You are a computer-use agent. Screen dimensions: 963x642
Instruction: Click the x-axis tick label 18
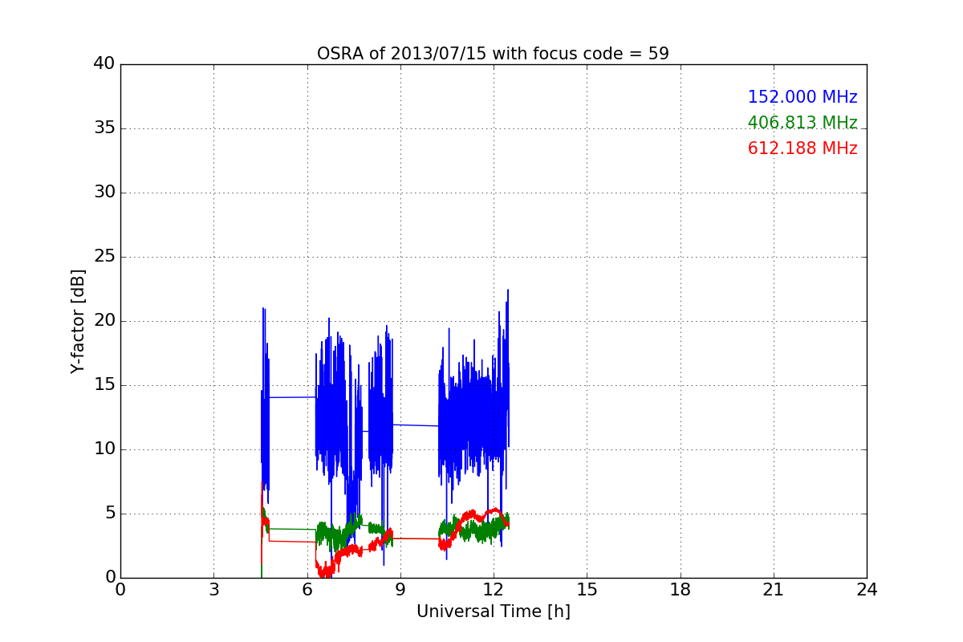tap(681, 590)
